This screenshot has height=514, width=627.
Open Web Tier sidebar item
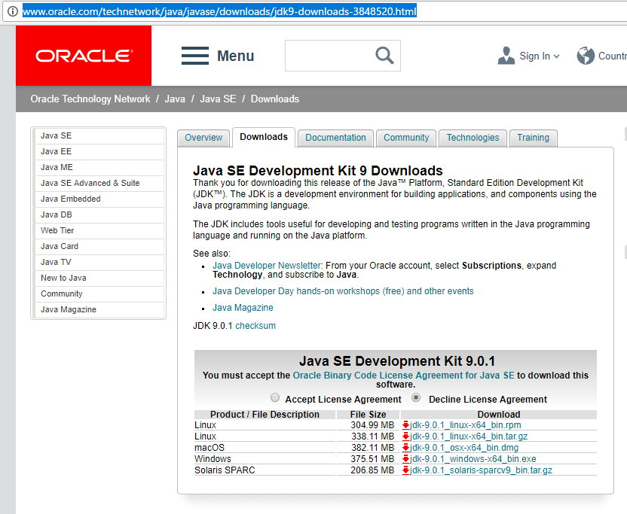point(99,230)
